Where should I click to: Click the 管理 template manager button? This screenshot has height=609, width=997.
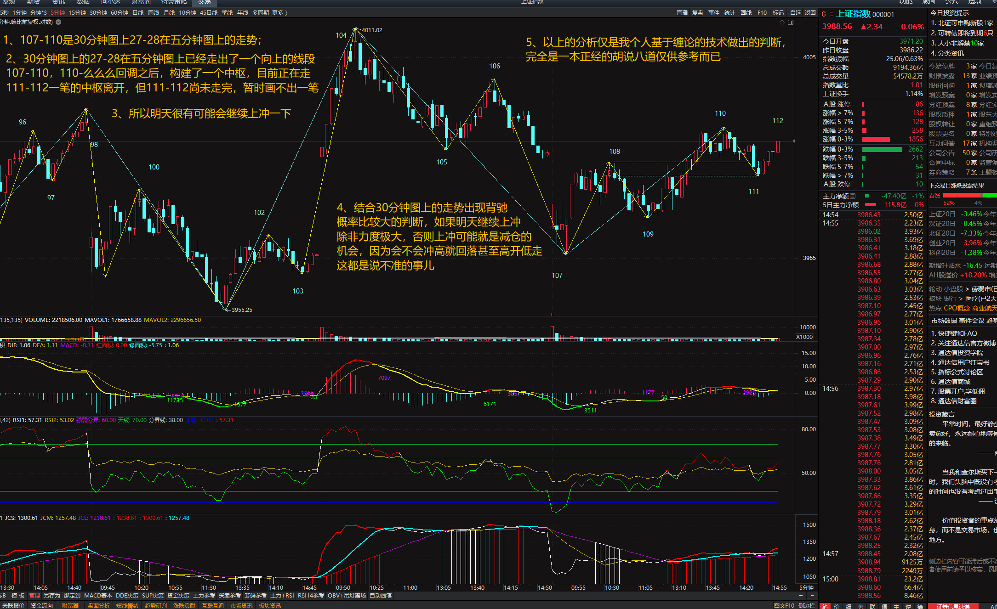coord(34,596)
